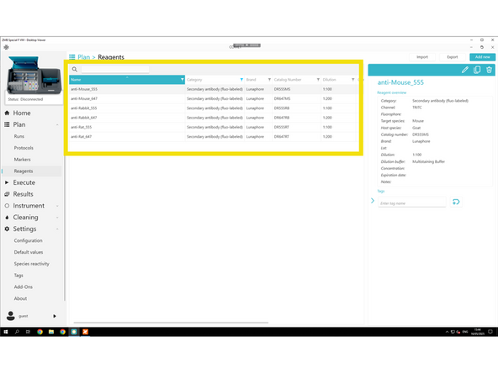Select the anti-Mouse_555 row

pos(214,89)
